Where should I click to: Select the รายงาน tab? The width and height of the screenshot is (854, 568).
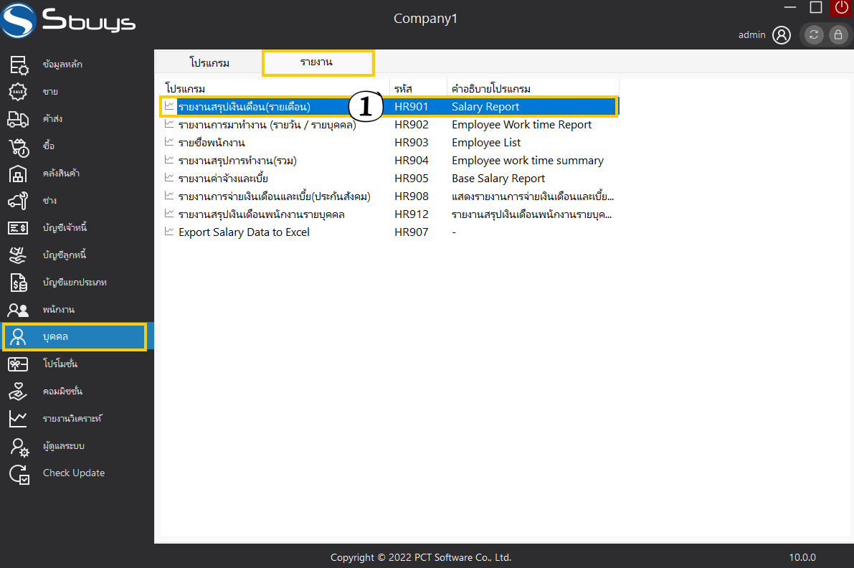click(317, 62)
